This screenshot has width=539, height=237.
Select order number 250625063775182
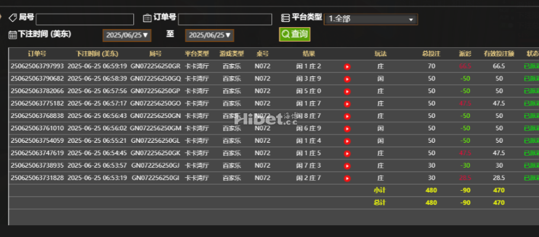click(x=37, y=103)
